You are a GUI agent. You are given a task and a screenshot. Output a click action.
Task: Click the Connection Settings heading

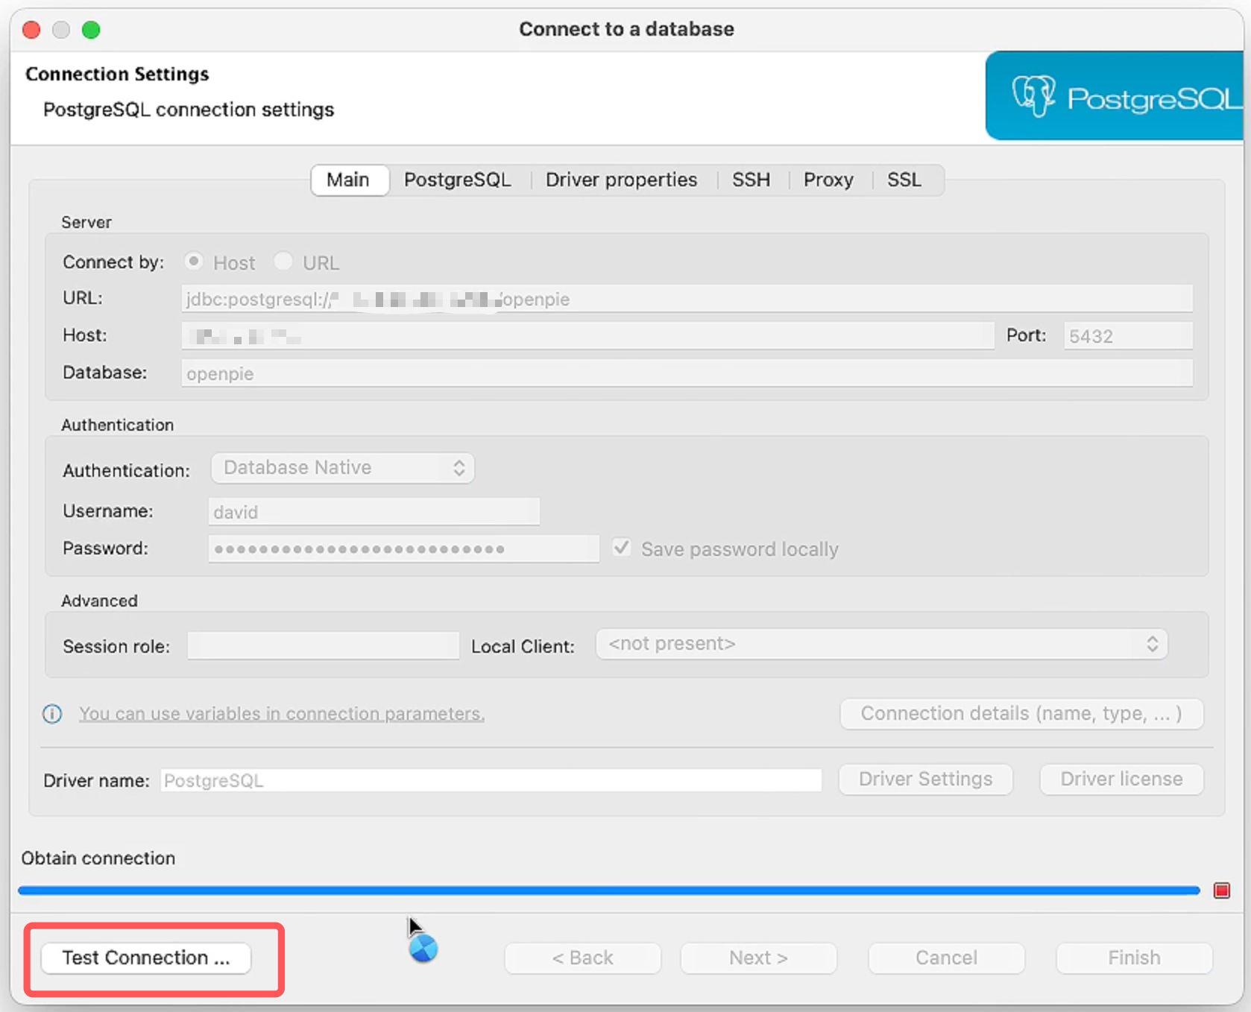click(x=117, y=75)
